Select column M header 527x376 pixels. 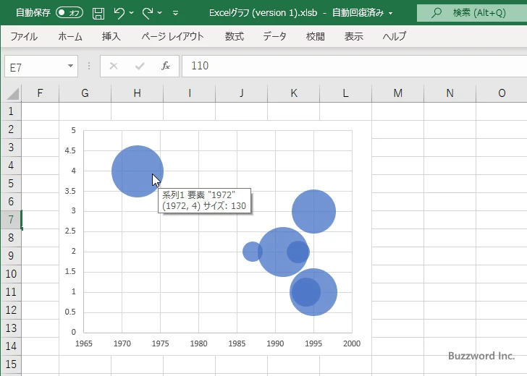397,93
